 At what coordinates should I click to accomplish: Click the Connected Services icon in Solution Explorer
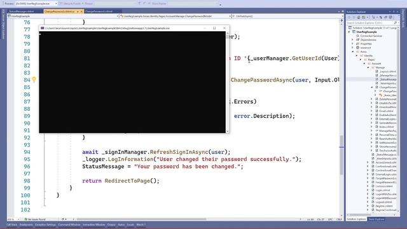point(357,36)
